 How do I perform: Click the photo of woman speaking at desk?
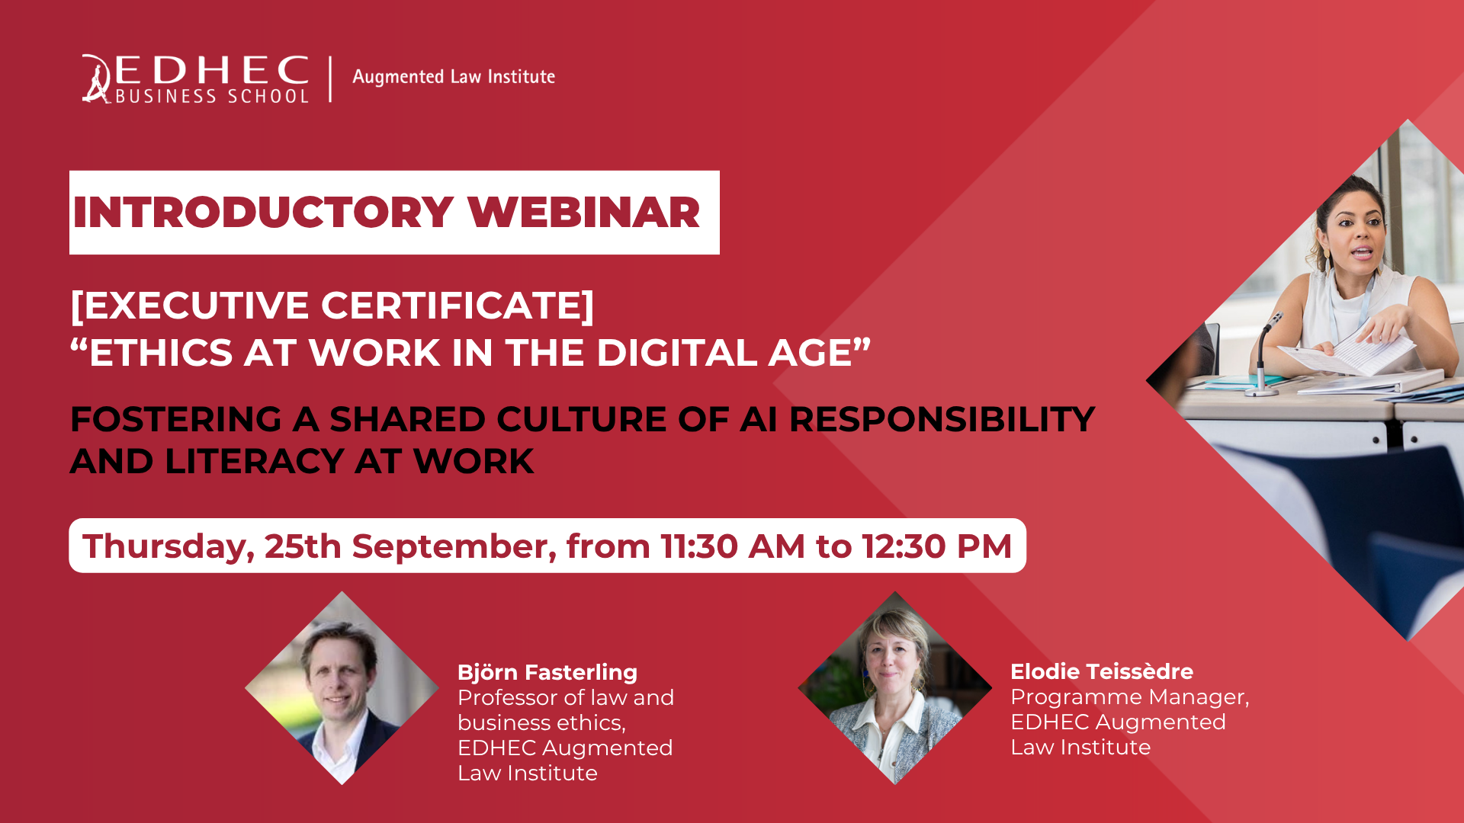1305,380
